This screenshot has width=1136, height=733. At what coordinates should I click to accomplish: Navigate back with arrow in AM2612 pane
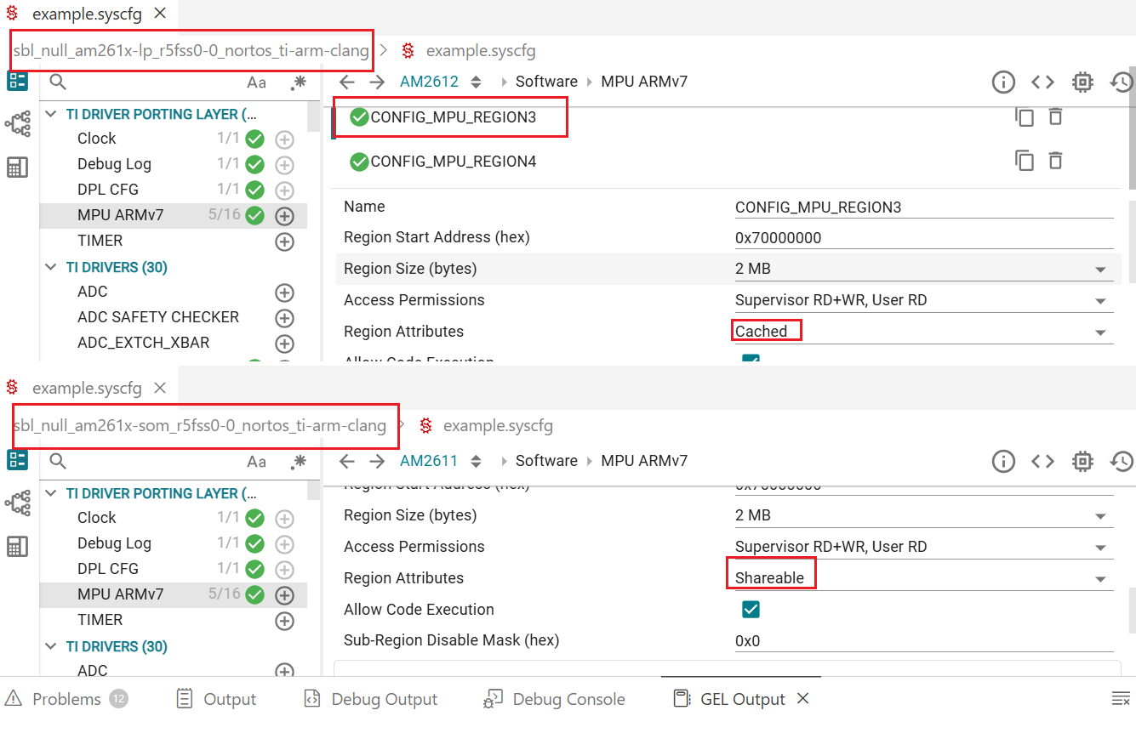point(346,82)
